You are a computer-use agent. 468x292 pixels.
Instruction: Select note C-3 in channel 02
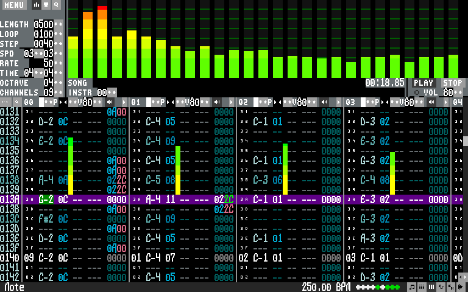tap(261, 179)
